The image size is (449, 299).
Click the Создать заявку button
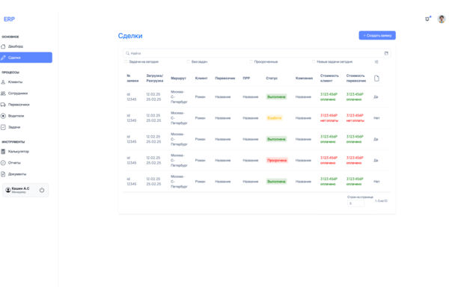point(377,35)
